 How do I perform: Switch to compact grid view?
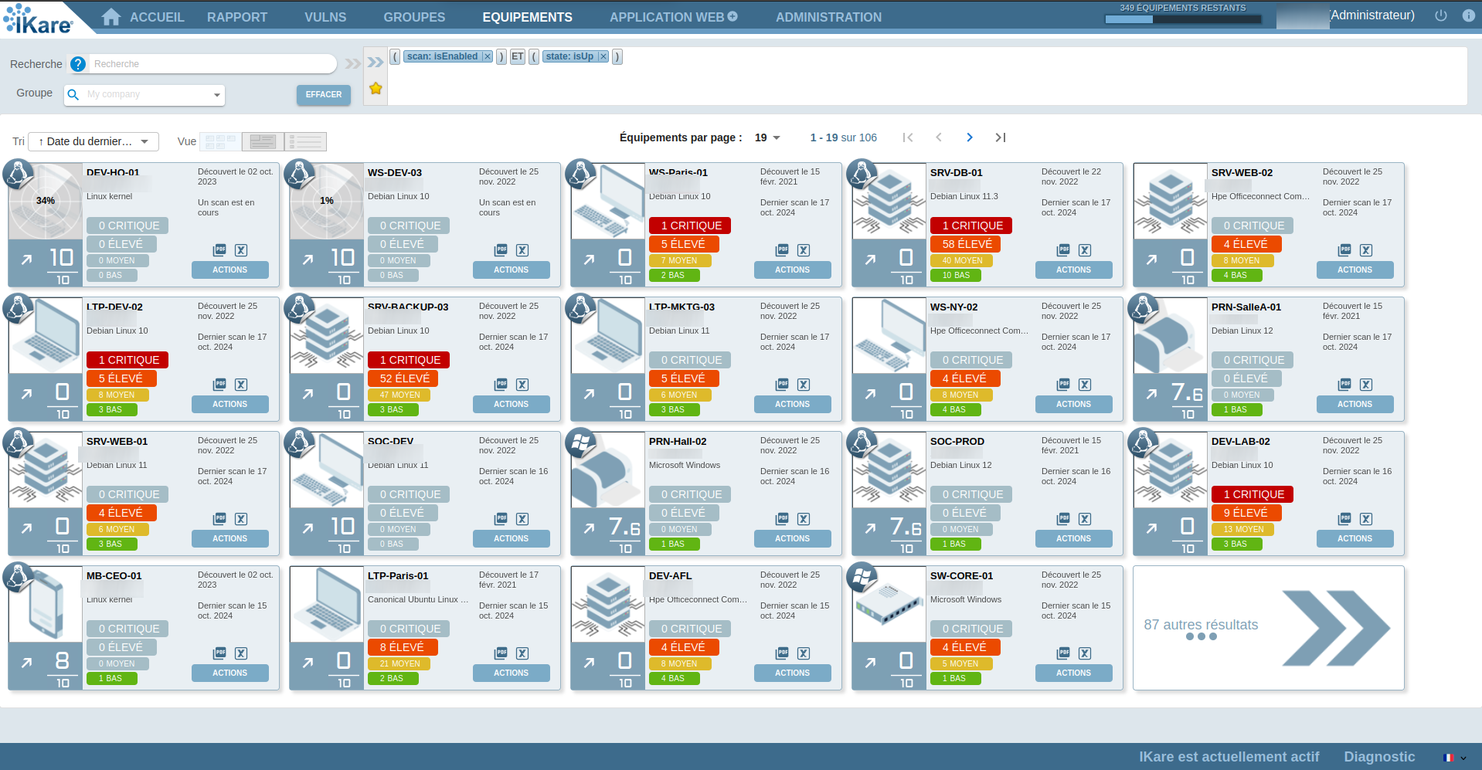(x=221, y=141)
